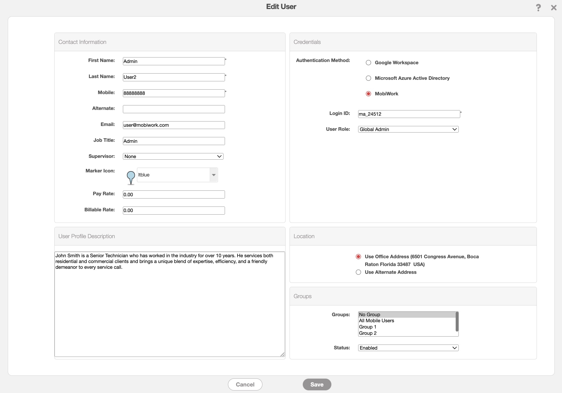Select Google Workspace authentication method
The height and width of the screenshot is (393, 562).
coord(368,63)
